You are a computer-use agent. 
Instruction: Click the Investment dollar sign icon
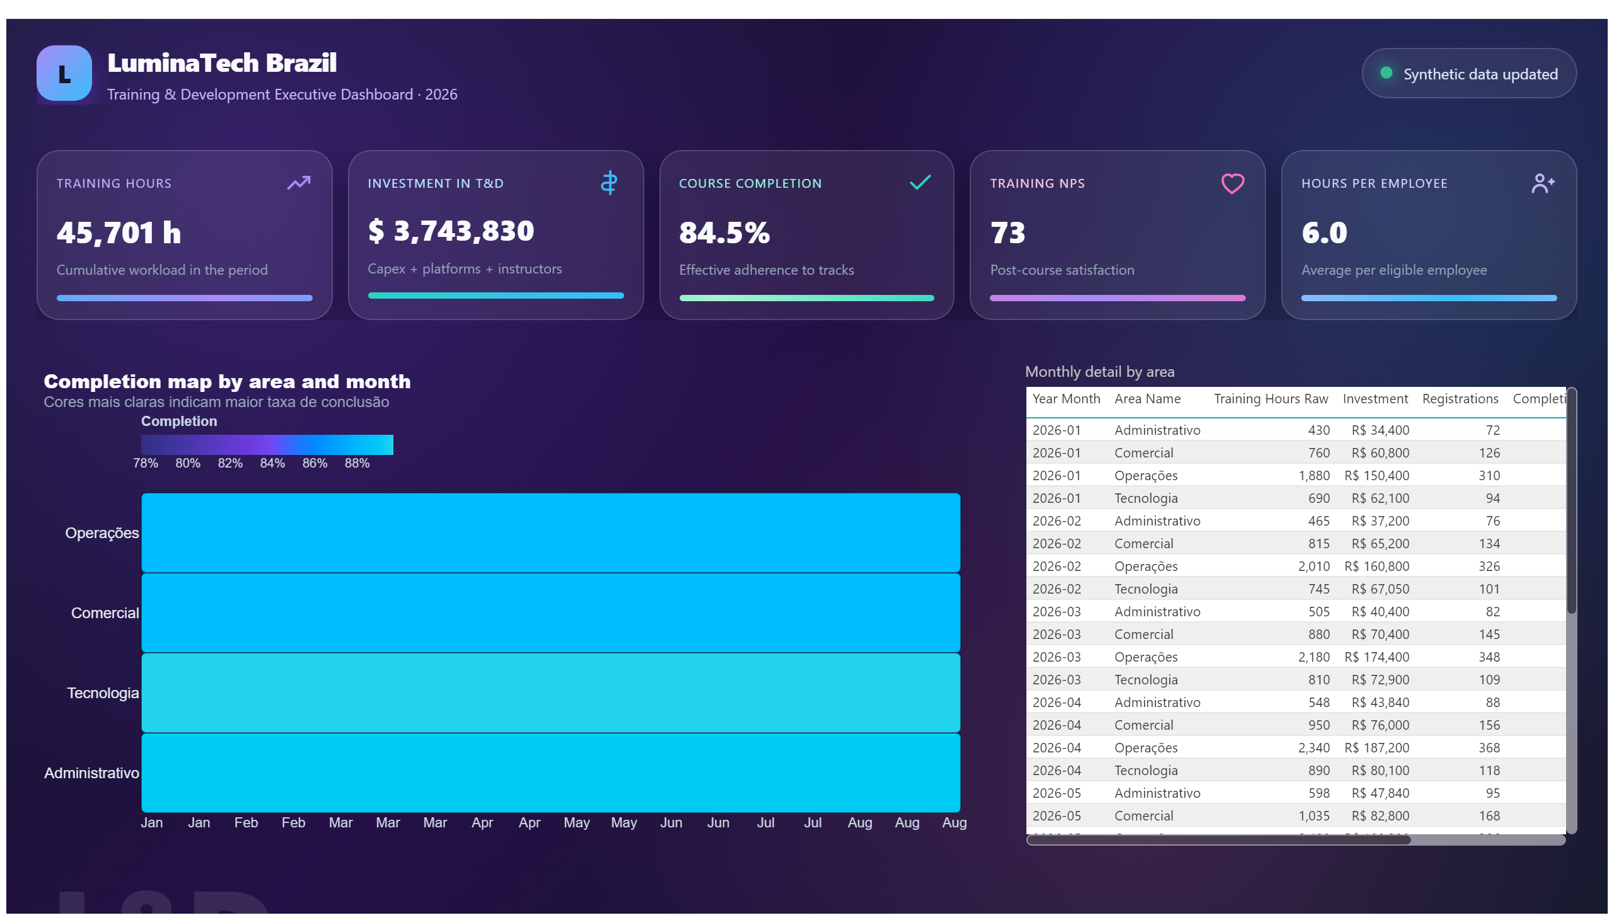(x=609, y=183)
